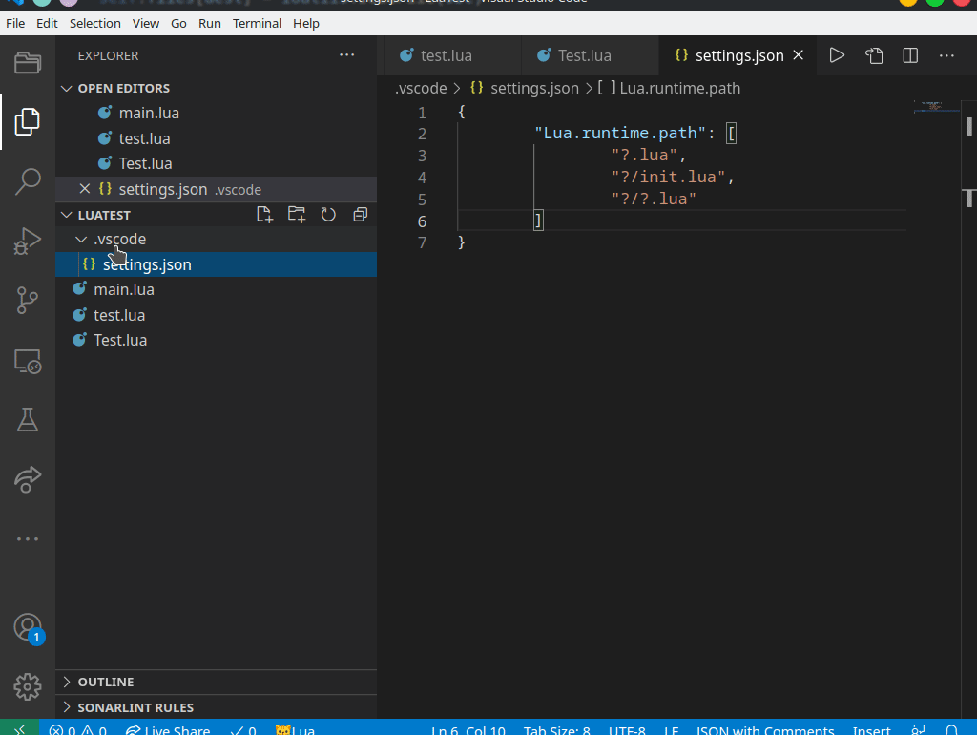Image resolution: width=977 pixels, height=735 pixels.
Task: Open the Go menu
Action: (178, 24)
